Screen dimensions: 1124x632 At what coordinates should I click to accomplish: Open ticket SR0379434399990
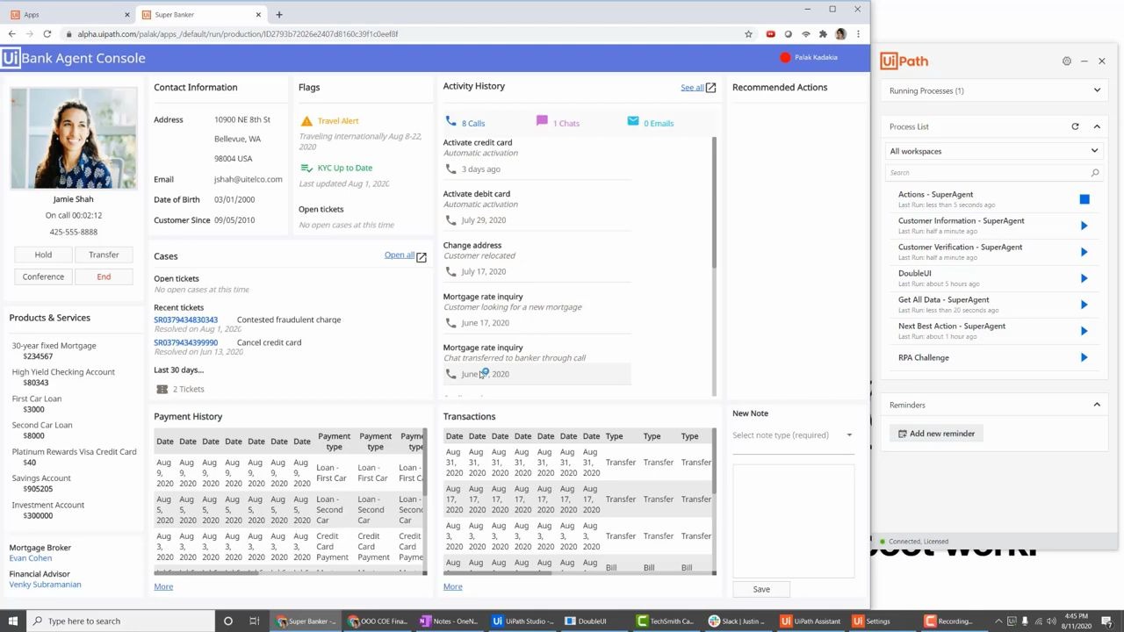pyautogui.click(x=185, y=342)
